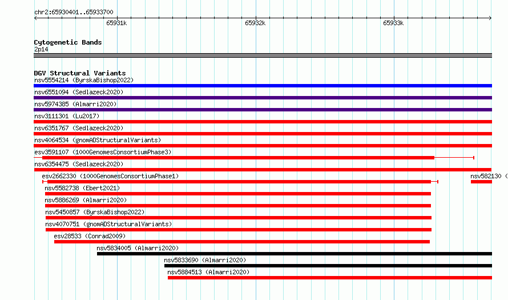Click the 65931k ruler label

(116, 23)
